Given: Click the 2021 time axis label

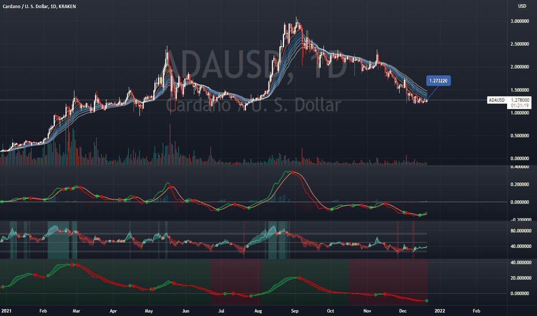Looking at the screenshot, I should pyautogui.click(x=6, y=311).
